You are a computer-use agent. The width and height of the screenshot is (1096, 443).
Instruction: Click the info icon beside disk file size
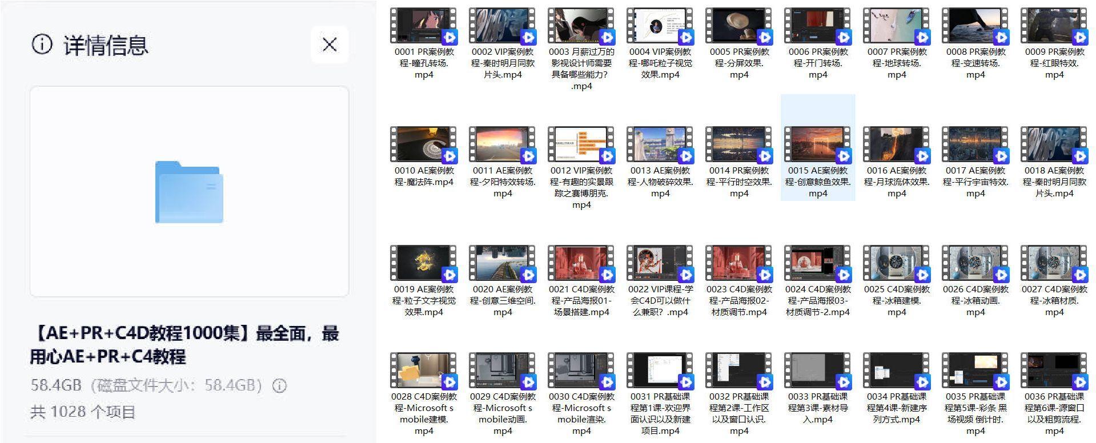279,386
